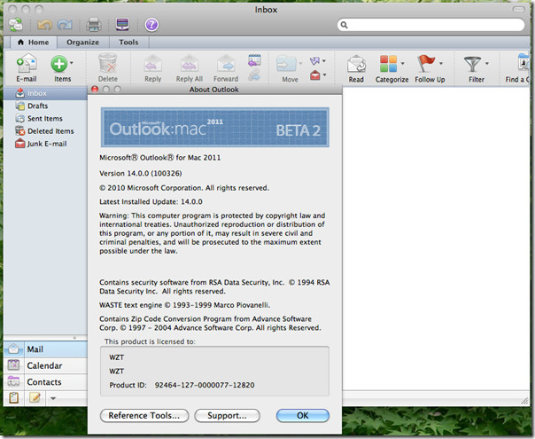
Task: Select the Junk E-mail folder
Action: 45,144
